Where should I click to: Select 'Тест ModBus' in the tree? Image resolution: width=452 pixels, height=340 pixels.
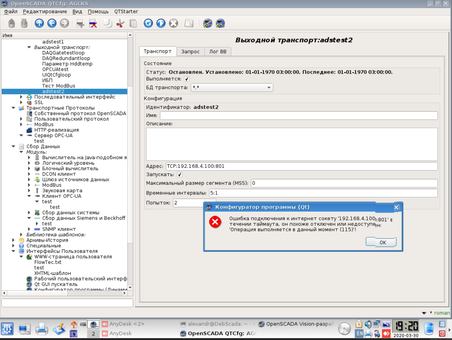[58, 86]
